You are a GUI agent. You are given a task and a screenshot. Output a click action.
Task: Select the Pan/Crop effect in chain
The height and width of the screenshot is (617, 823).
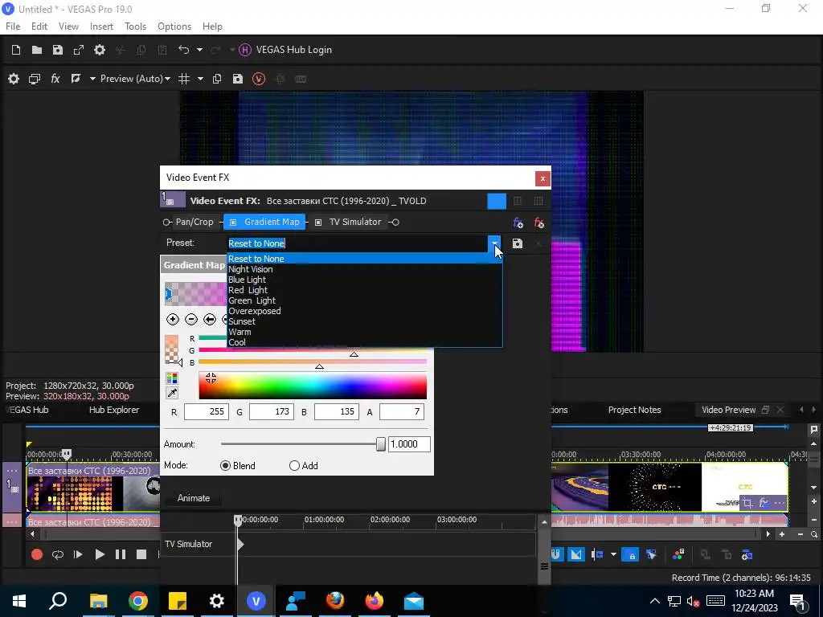194,222
